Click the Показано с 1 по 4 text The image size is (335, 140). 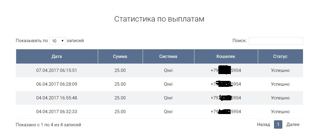tap(48, 125)
